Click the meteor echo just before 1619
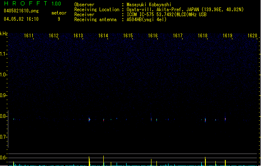 [x=225, y=119]
